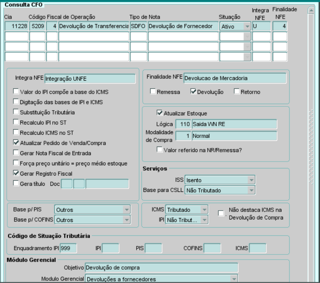The width and height of the screenshot is (320, 283).
Task: Click the empty Cia field in second row
Action: [x=16, y=36]
